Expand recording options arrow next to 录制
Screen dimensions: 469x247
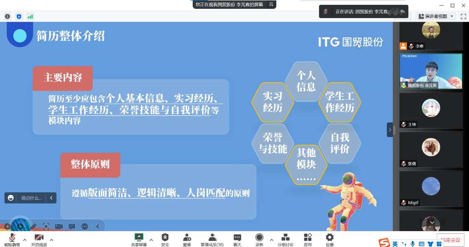coord(271,240)
